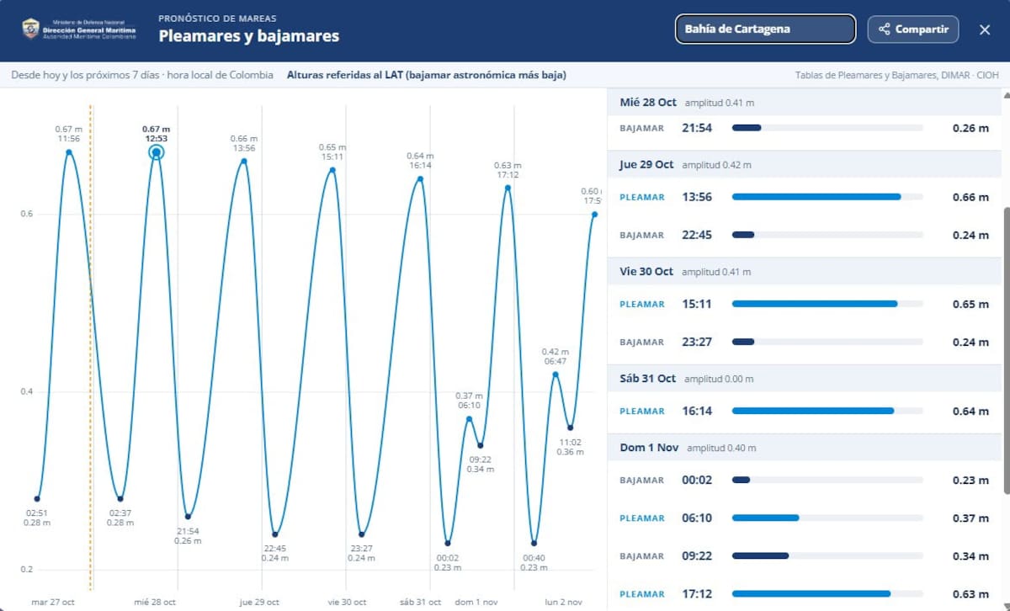Select the highlighted 12:53 high-tide chart point
This screenshot has height=611, width=1010.
coord(156,152)
